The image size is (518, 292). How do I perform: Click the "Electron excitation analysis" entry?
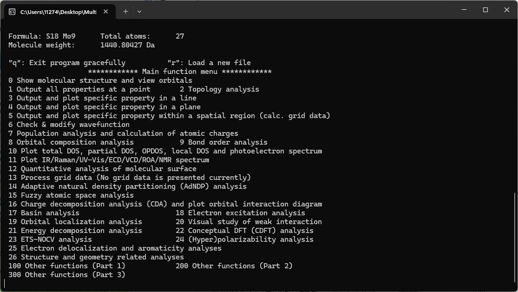coord(240,213)
